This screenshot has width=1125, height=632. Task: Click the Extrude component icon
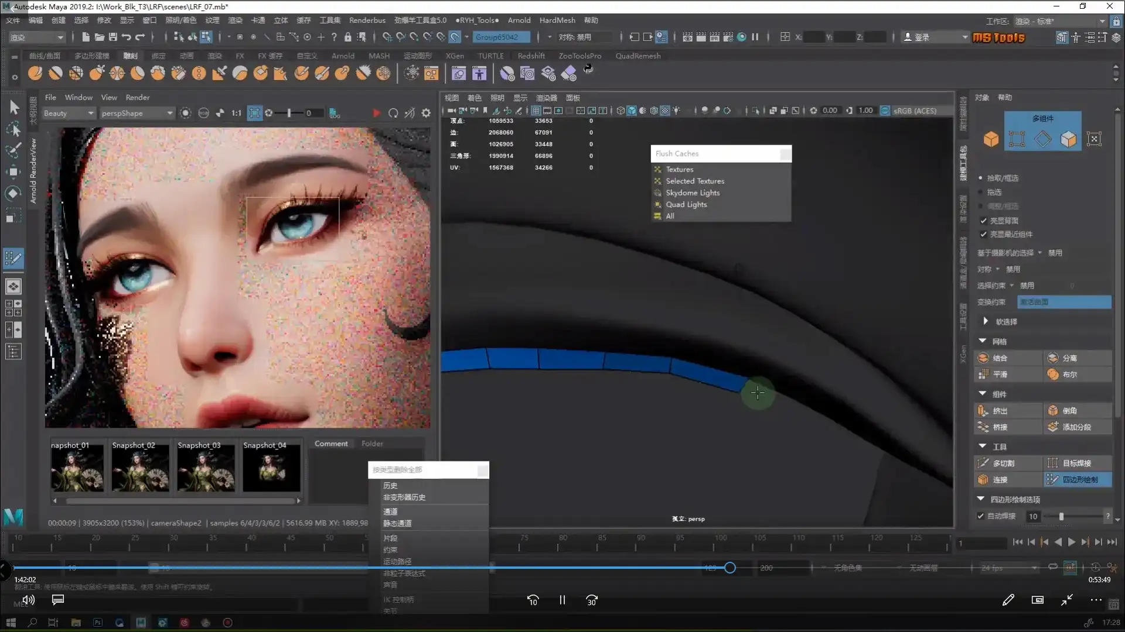pyautogui.click(x=983, y=411)
